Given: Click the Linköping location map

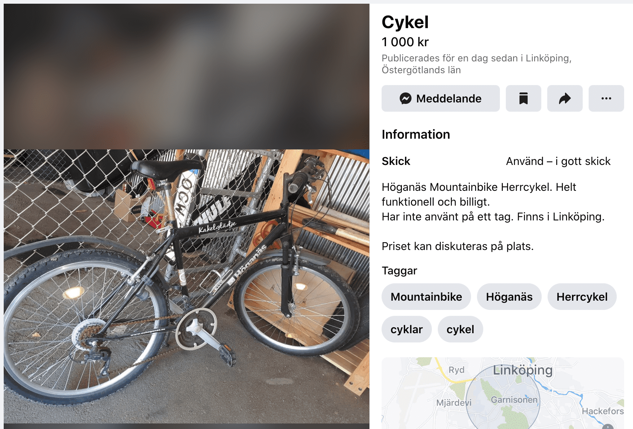Looking at the screenshot, I should click(x=502, y=393).
